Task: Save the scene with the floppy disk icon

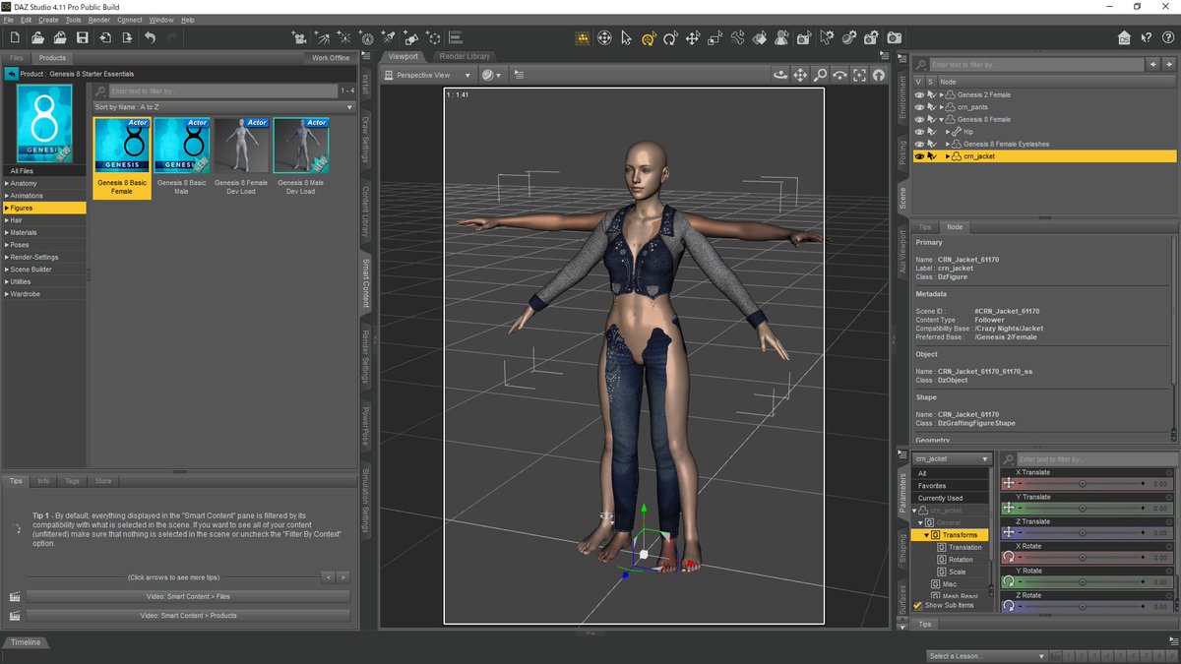Action: [83, 37]
